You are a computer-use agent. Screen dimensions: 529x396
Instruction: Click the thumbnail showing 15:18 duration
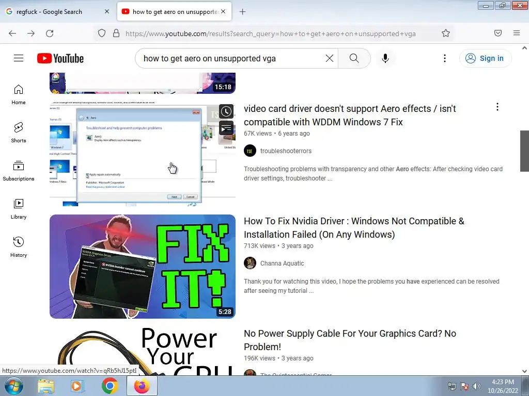click(143, 83)
